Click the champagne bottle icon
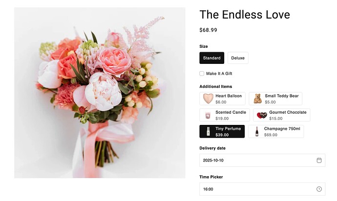This screenshot has height=201, width=337. [x=257, y=132]
